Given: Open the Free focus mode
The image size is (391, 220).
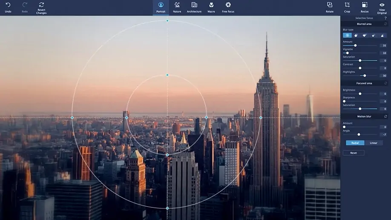Looking at the screenshot, I should click(x=228, y=8).
